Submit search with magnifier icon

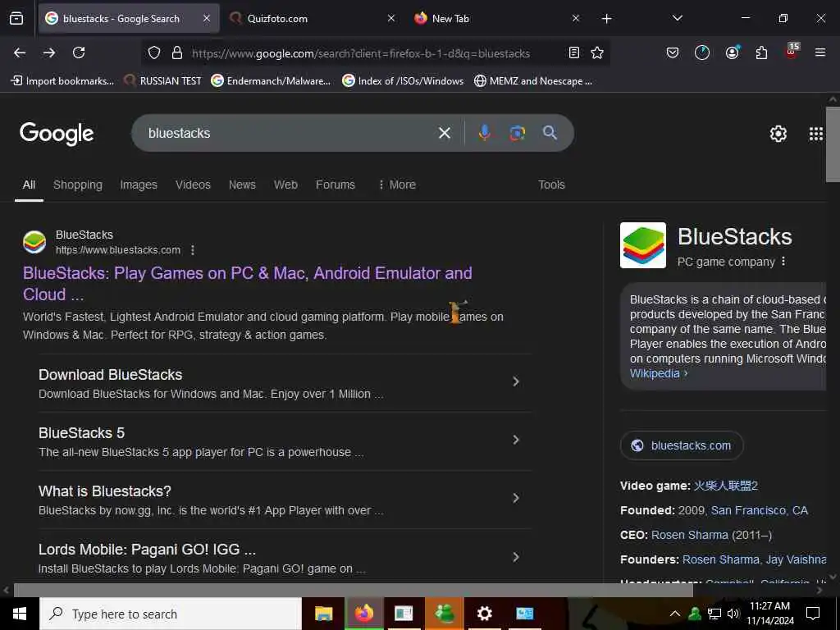[x=550, y=133]
